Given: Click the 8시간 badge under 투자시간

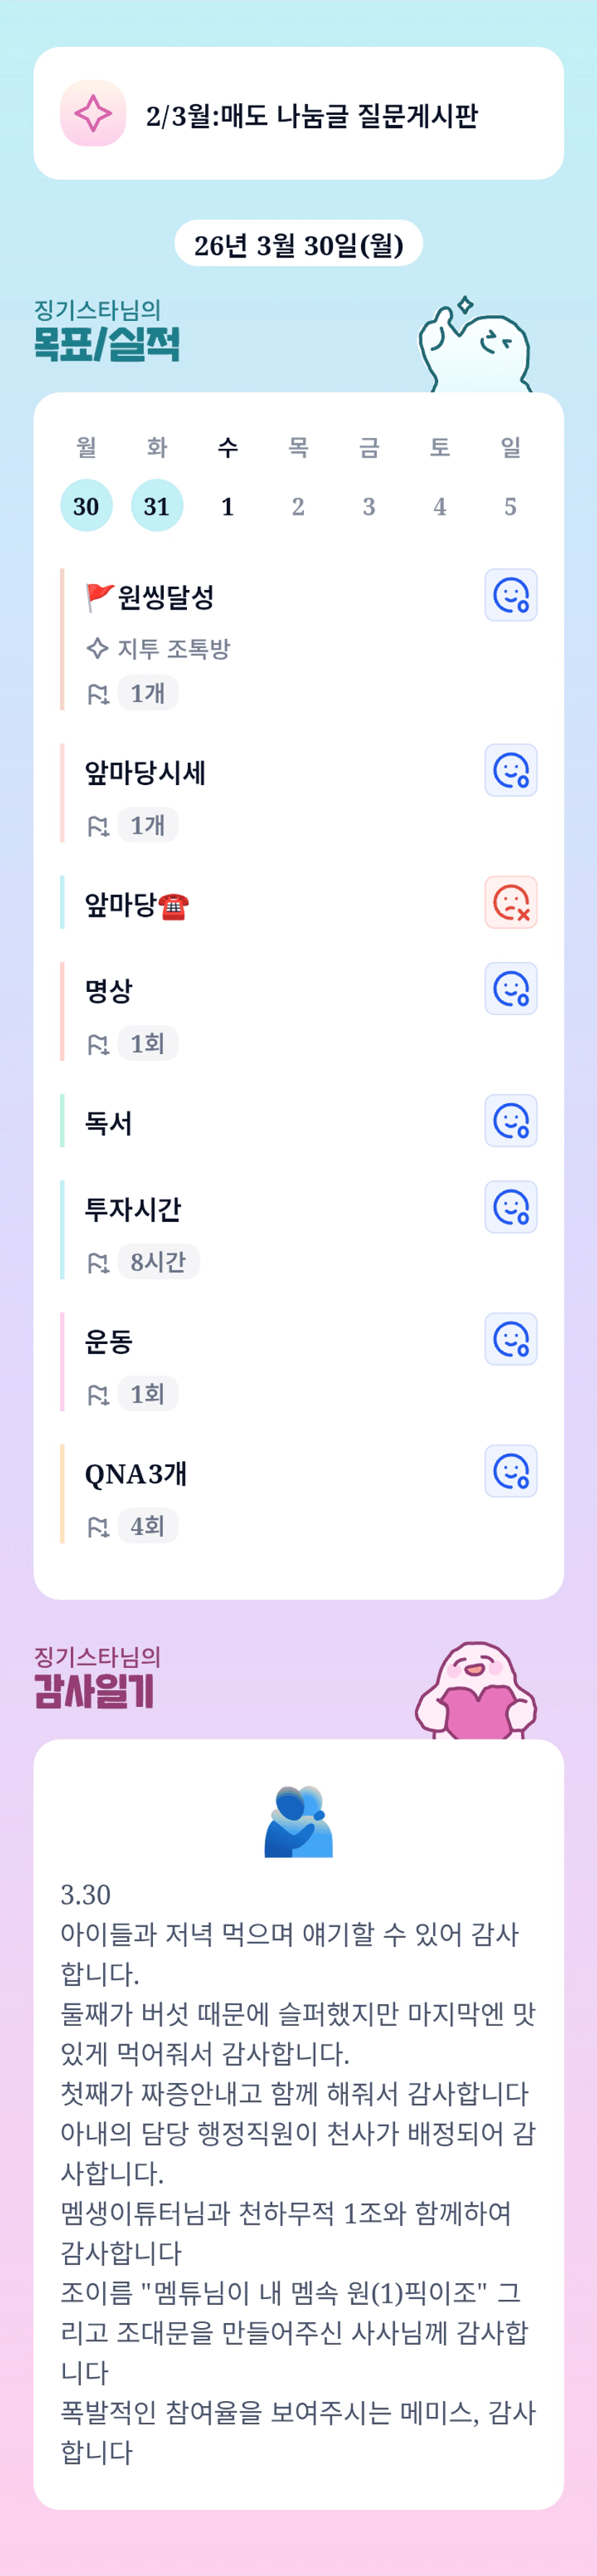Looking at the screenshot, I should 158,1262.
